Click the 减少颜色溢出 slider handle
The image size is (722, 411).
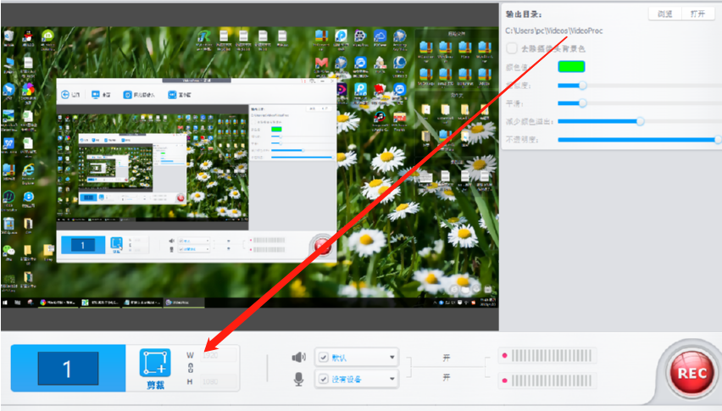pos(640,121)
